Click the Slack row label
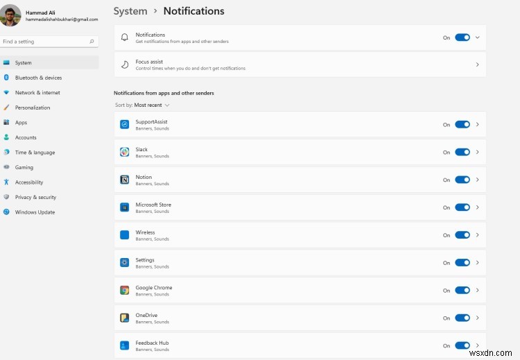This screenshot has height=360, width=520. 141,149
